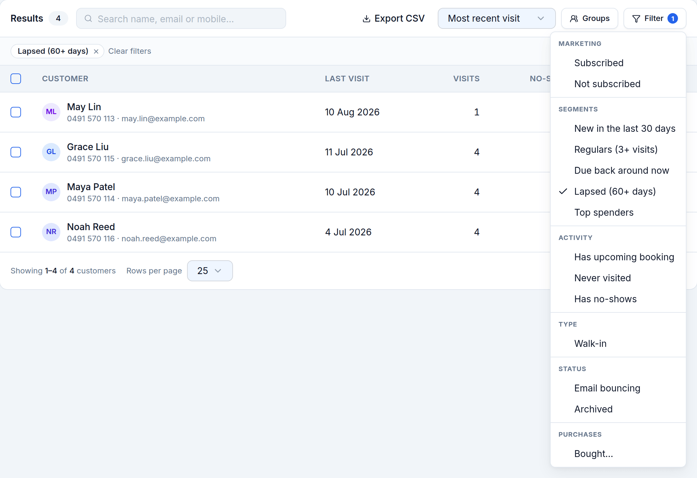697x478 pixels.
Task: Click Noah Reed's NR avatar
Action: [51, 232]
